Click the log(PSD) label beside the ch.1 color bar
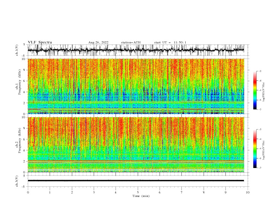Screen dimensions: 279x216 click(263, 92)
